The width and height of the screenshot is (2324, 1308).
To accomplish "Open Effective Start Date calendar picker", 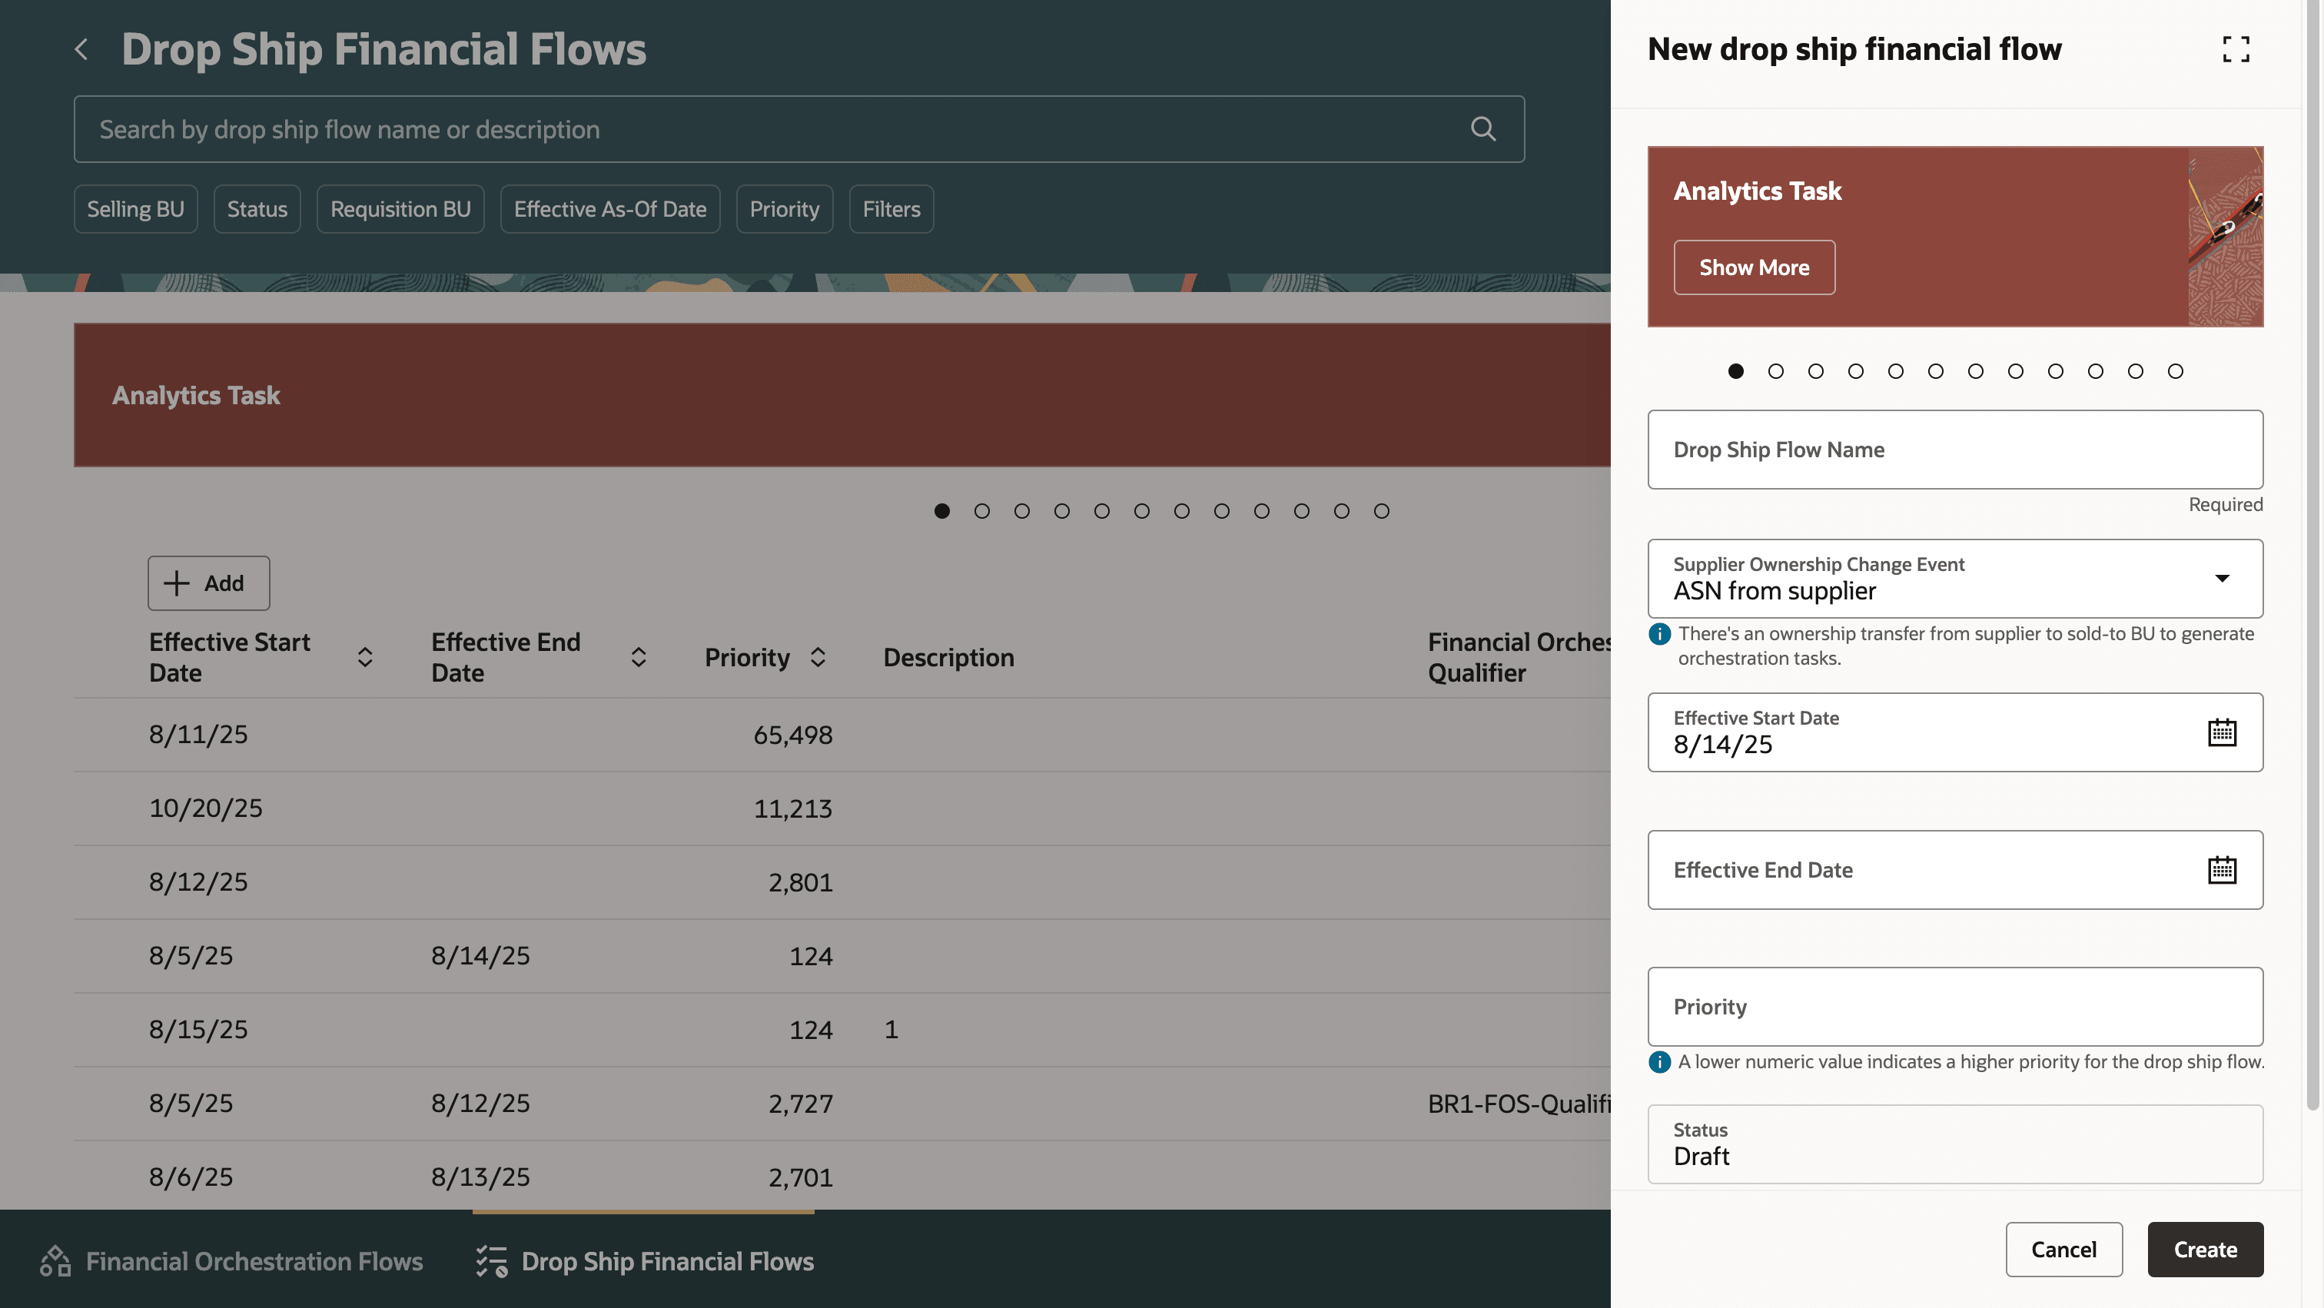I will [2221, 732].
